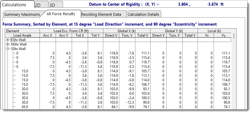Click Total V value 119.7 in Global X
The width and height of the screenshot is (252, 114).
tap(145, 62)
